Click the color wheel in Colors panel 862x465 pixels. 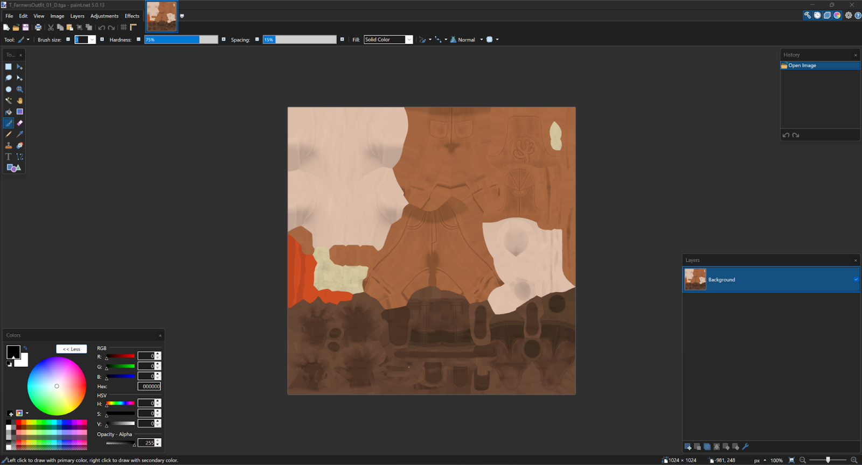pos(57,386)
